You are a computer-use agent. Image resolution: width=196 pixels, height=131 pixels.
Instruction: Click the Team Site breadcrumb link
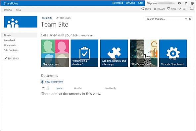point(47,18)
